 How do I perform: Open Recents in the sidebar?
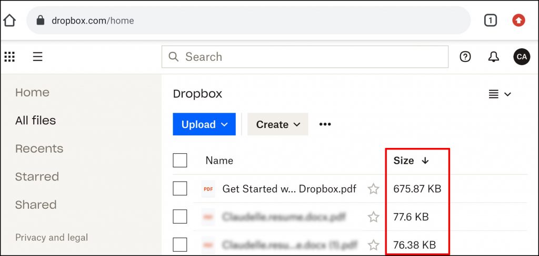[39, 148]
